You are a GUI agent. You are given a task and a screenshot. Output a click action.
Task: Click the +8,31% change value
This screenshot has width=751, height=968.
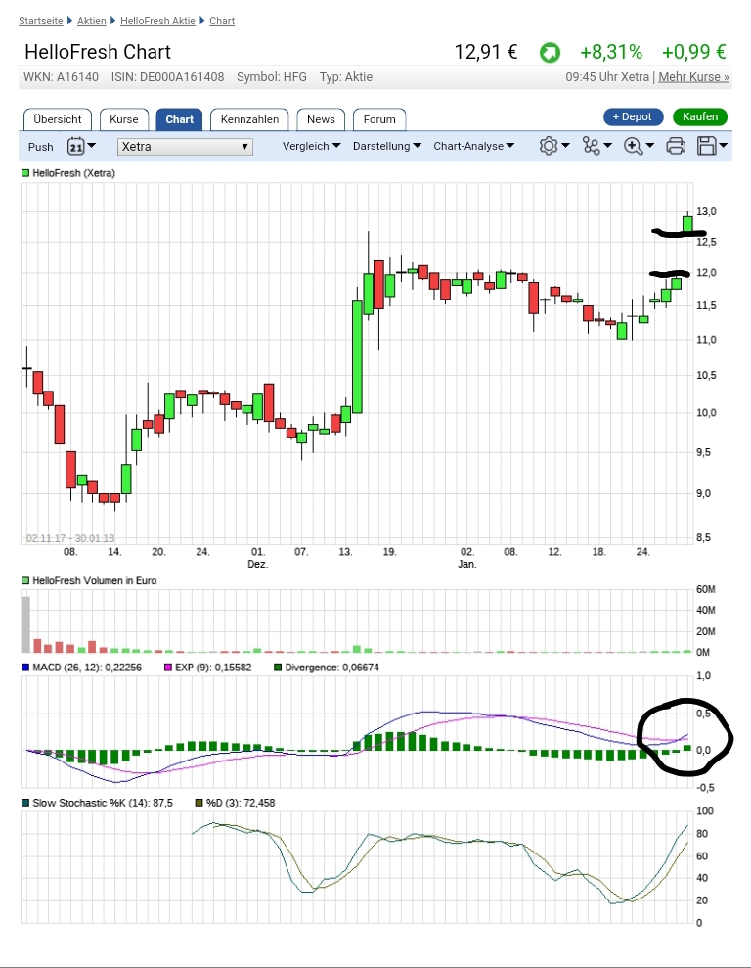point(611,52)
